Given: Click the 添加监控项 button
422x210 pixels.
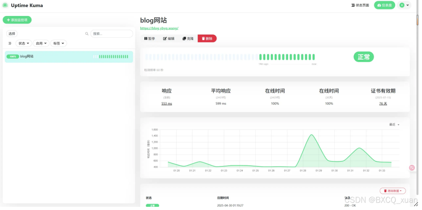Looking at the screenshot, I should pyautogui.click(x=17, y=20).
